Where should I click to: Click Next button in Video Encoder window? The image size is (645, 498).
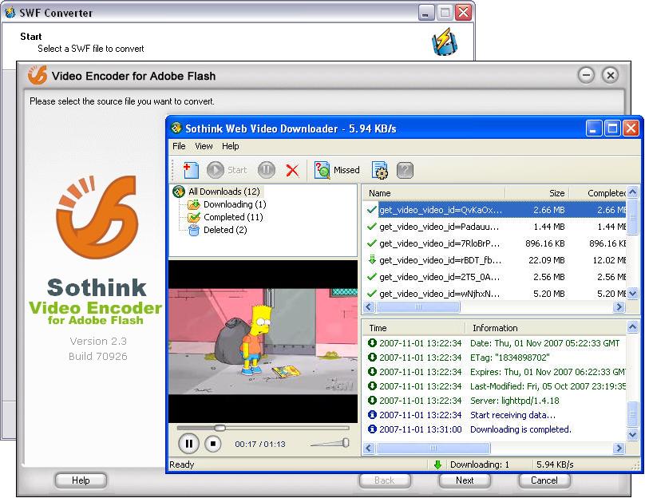pyautogui.click(x=465, y=480)
